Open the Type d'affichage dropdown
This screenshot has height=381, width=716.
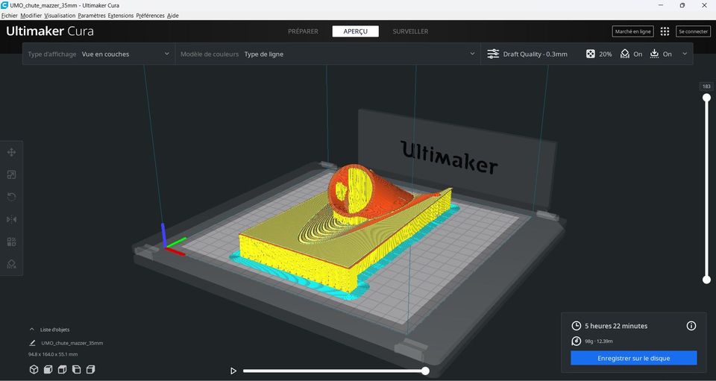[x=98, y=54]
